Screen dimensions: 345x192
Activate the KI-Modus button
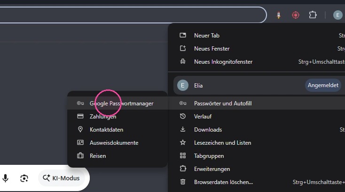coord(62,178)
